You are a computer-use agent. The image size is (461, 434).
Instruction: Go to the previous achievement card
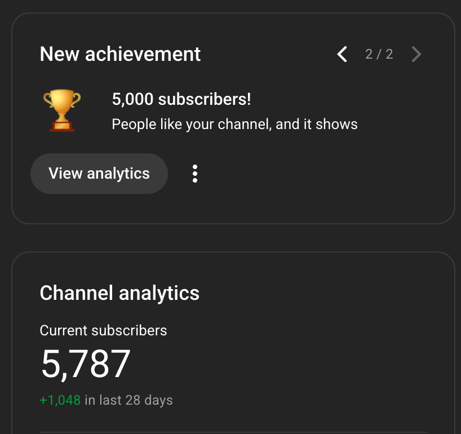tap(342, 54)
